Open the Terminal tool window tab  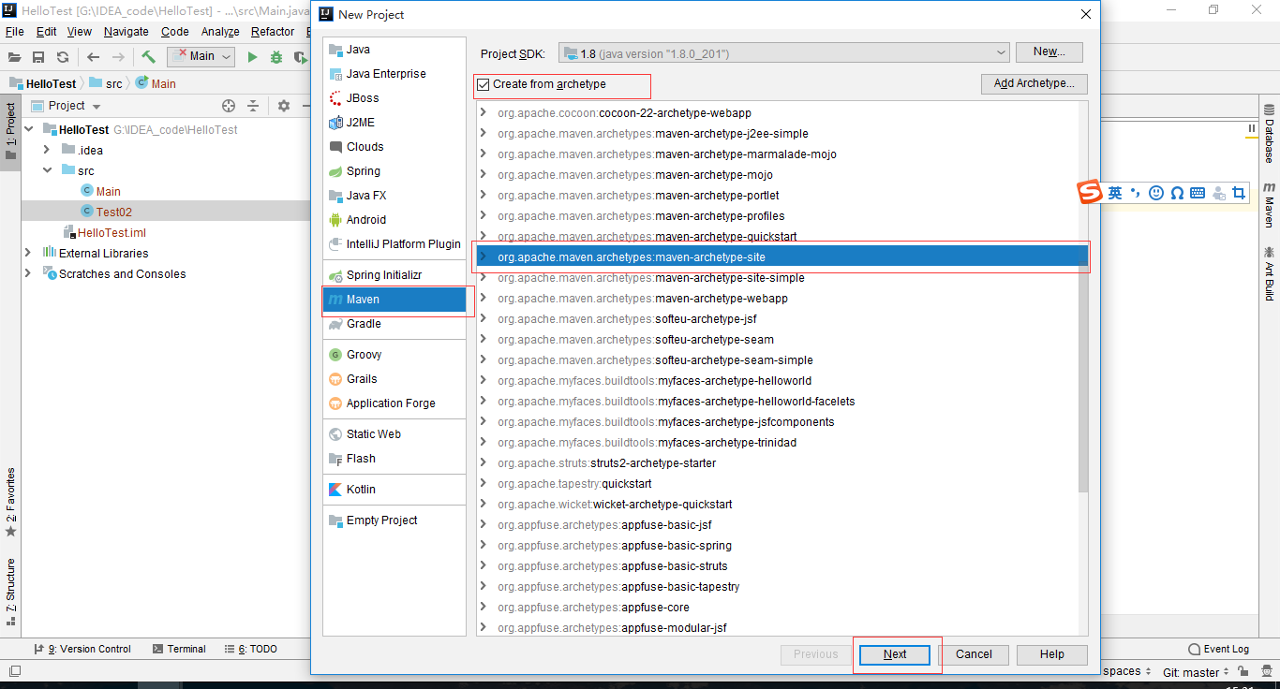click(x=179, y=649)
